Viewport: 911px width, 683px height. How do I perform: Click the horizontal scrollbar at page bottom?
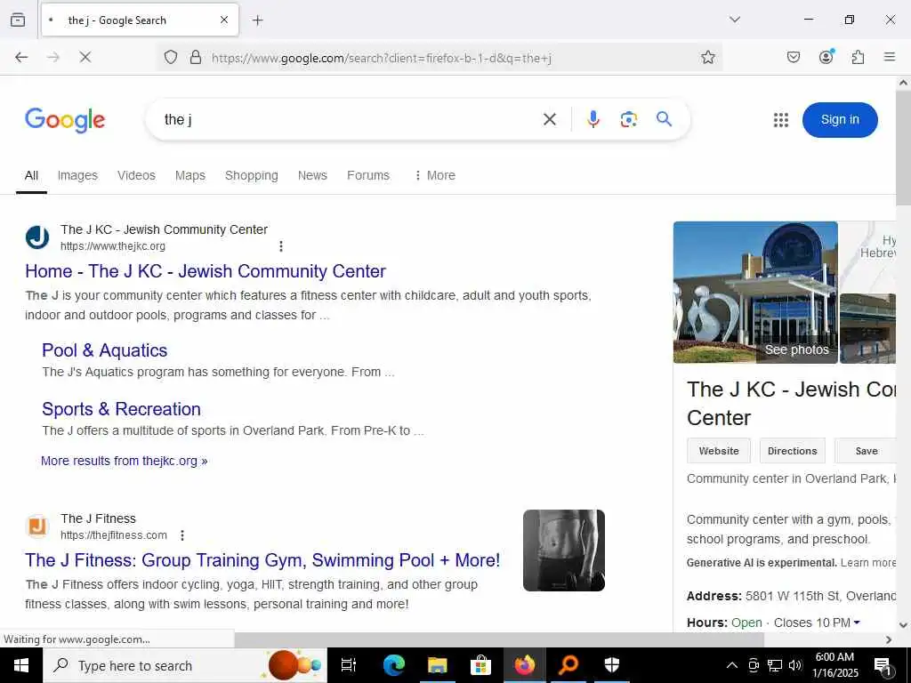click(499, 639)
